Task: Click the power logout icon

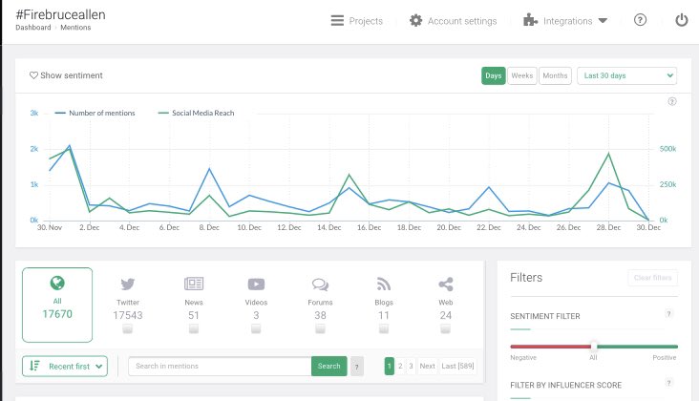Action: point(681,20)
